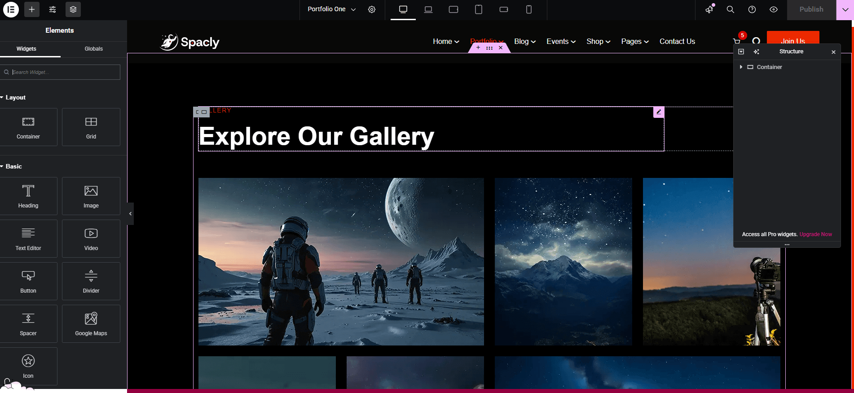Select the Text Editor widget

[x=28, y=239]
